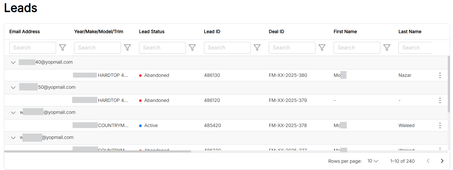
Task: Select Deal ID FM-XX-2025-379
Action: pos(288,100)
